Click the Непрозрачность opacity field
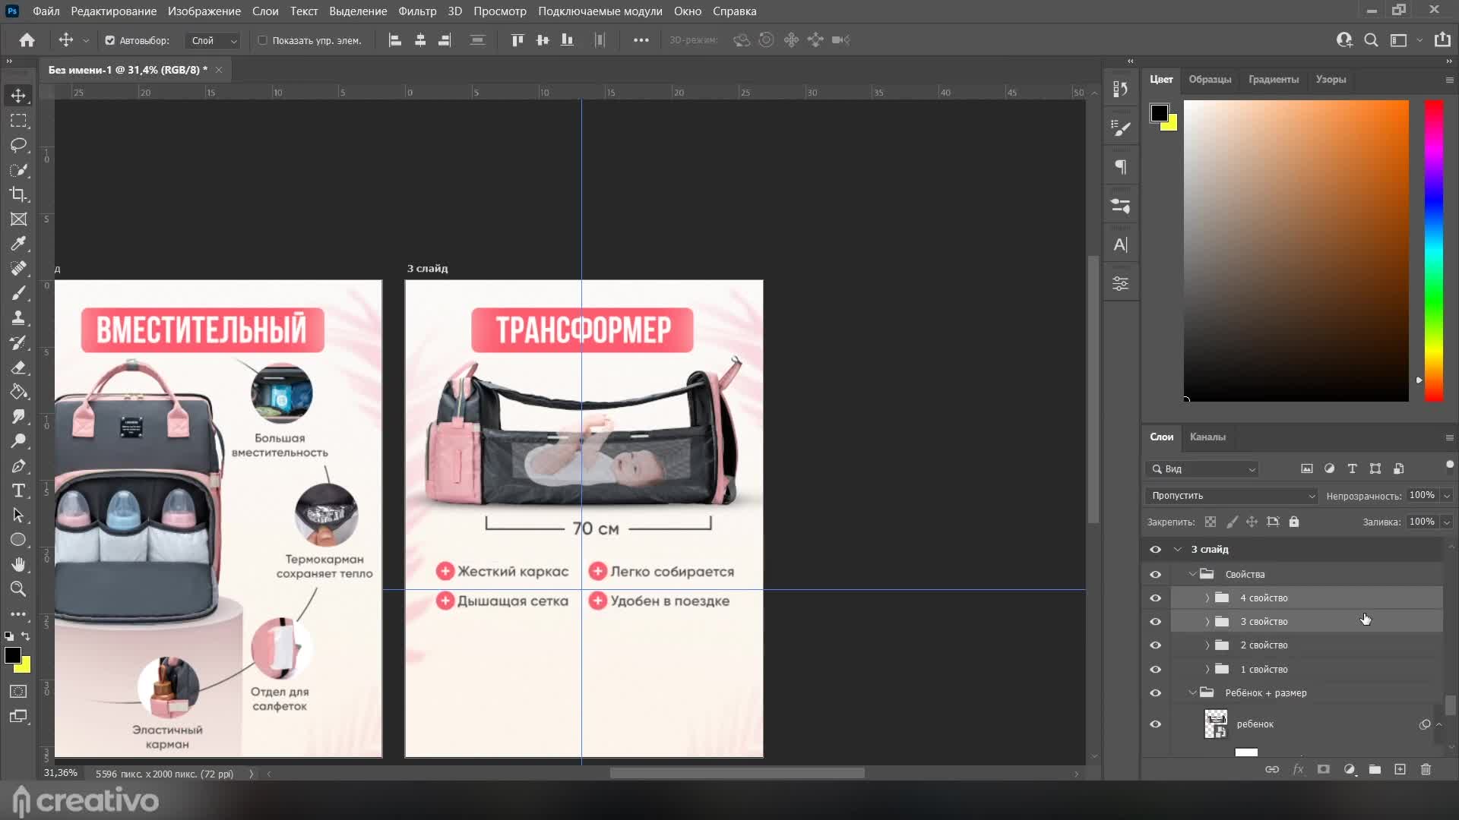1459x820 pixels. (1421, 495)
